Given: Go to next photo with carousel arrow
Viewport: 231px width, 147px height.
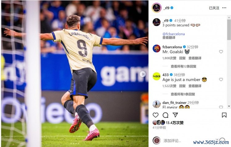Looking at the screenshot, I should pyautogui.click(x=143, y=74).
